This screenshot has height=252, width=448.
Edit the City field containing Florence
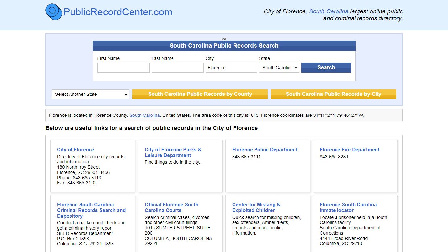231,68
